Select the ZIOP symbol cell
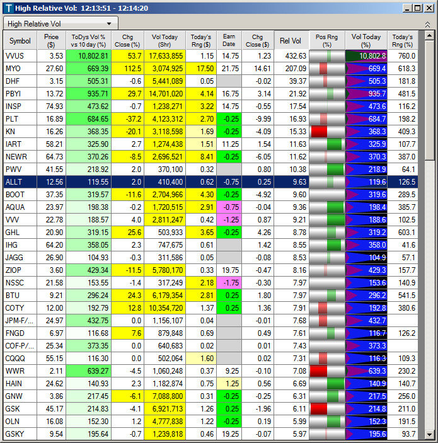The height and width of the screenshot is (443, 438). coord(20,270)
